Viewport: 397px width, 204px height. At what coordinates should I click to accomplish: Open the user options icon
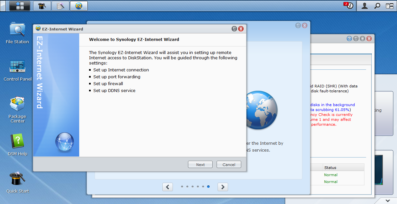[x=364, y=6]
